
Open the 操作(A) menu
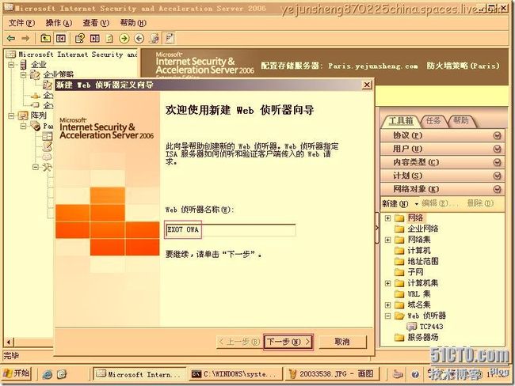pos(59,23)
